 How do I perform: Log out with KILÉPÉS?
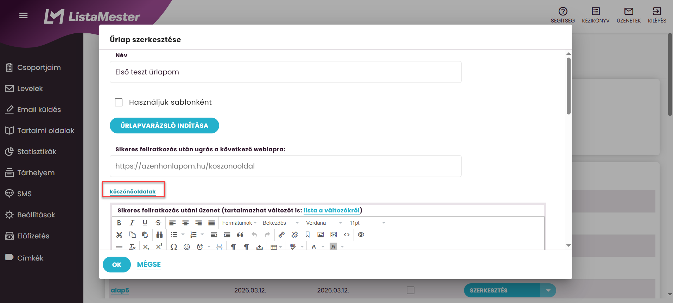657,15
